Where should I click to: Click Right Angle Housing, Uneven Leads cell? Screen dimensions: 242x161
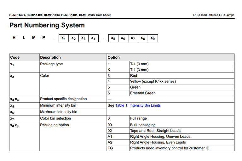pos(182,137)
